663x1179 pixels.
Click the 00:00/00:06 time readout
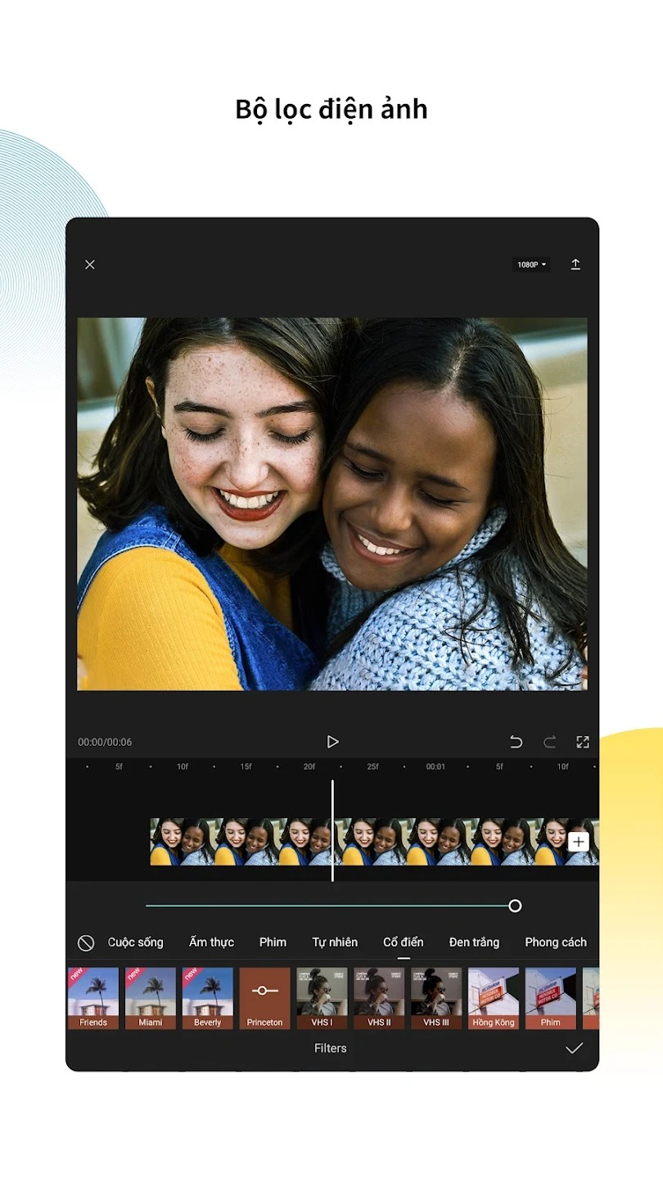[105, 742]
